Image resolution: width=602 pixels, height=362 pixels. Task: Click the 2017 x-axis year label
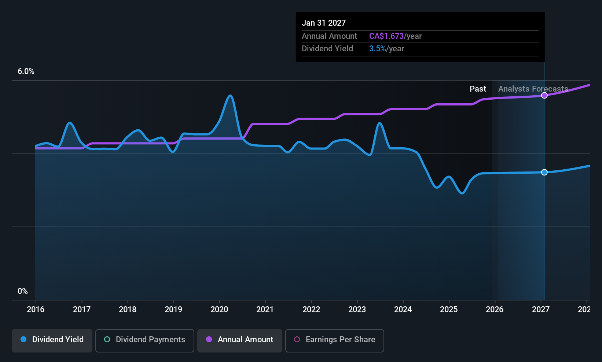(82, 310)
